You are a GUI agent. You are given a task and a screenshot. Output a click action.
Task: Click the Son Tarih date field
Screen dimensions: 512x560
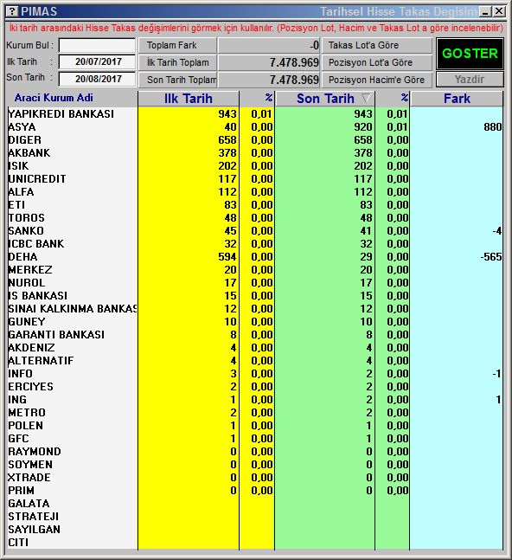click(x=98, y=79)
